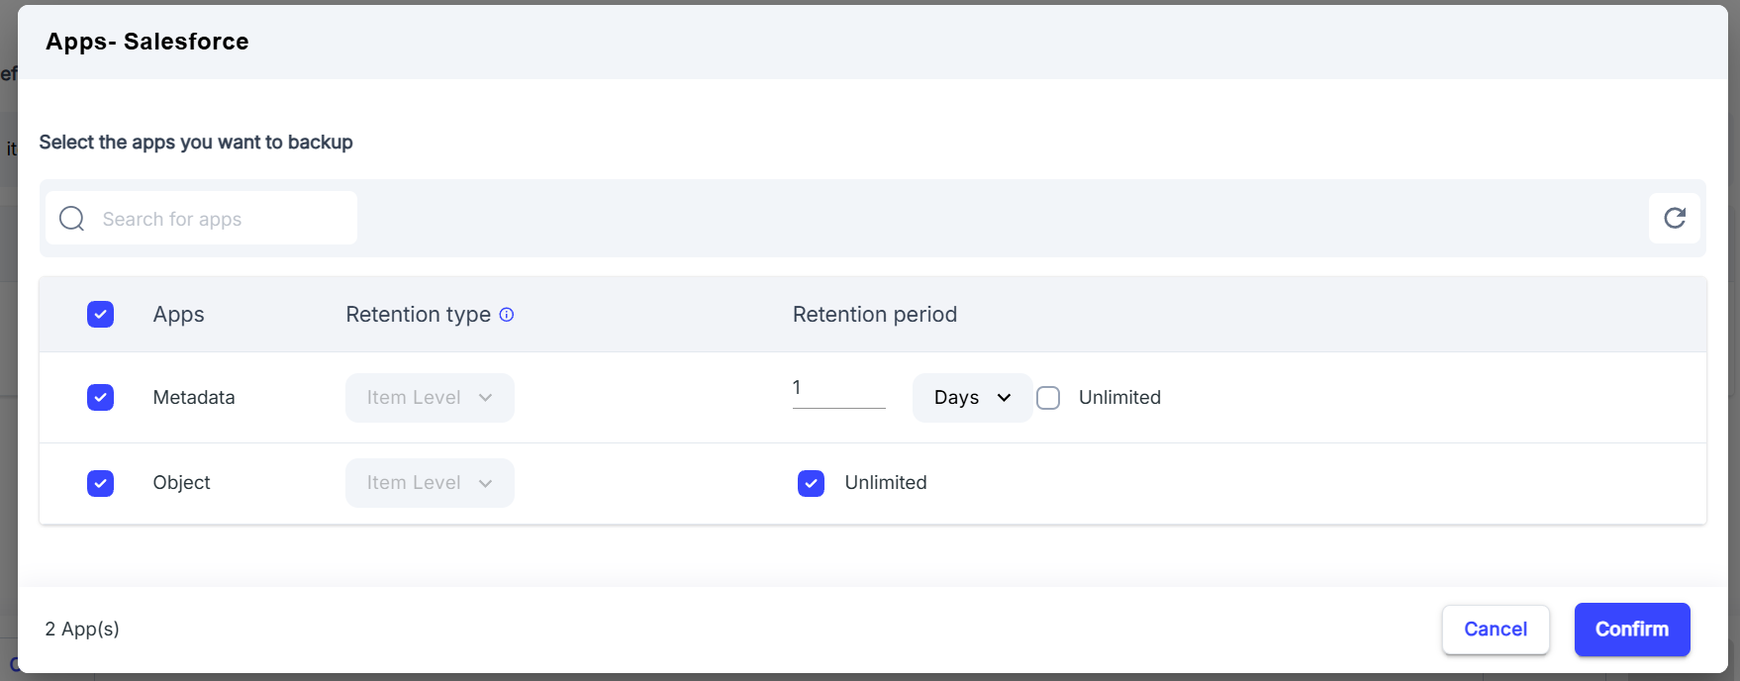The image size is (1740, 681).
Task: Uncheck the Metadata app checkbox
Action: point(100,398)
